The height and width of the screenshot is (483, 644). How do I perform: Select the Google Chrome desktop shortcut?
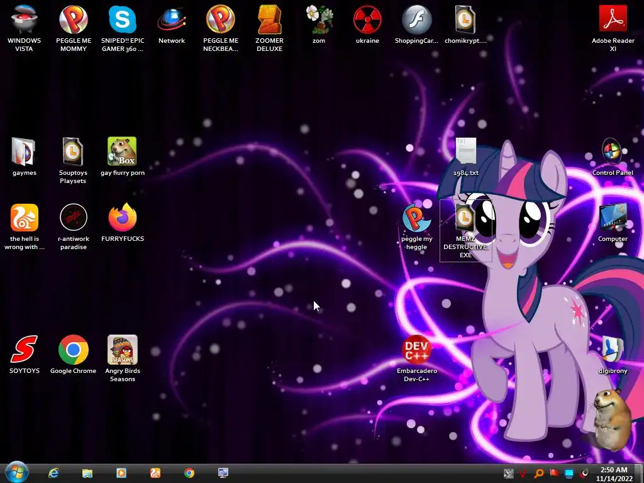pos(73,355)
